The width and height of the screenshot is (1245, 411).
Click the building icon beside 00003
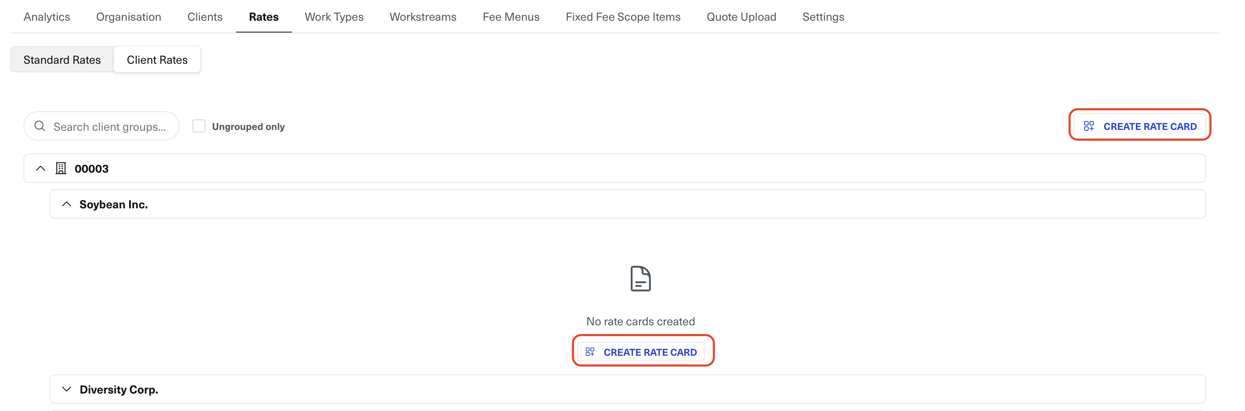[61, 168]
